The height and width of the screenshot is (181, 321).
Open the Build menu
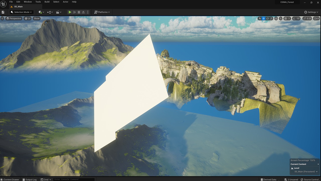coord(47,2)
